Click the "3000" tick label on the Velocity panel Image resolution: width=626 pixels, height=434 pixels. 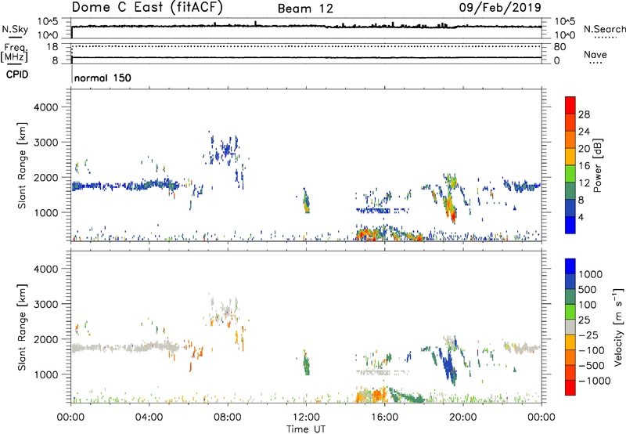(46, 304)
